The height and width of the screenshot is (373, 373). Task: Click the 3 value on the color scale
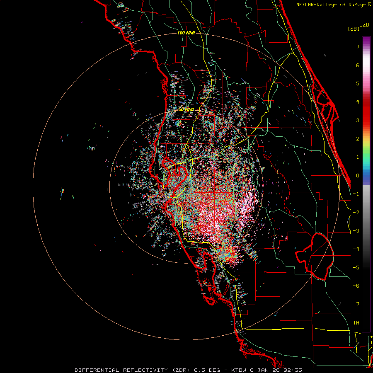358,120
